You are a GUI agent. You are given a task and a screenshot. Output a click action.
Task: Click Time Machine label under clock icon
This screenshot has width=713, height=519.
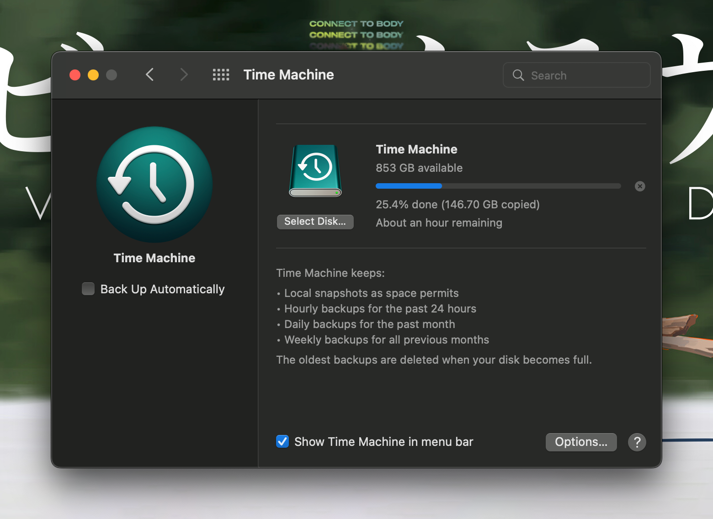(x=154, y=258)
